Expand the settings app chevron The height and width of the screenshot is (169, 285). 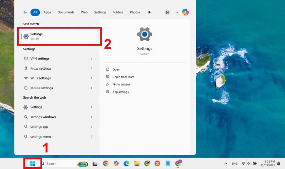click(x=92, y=127)
